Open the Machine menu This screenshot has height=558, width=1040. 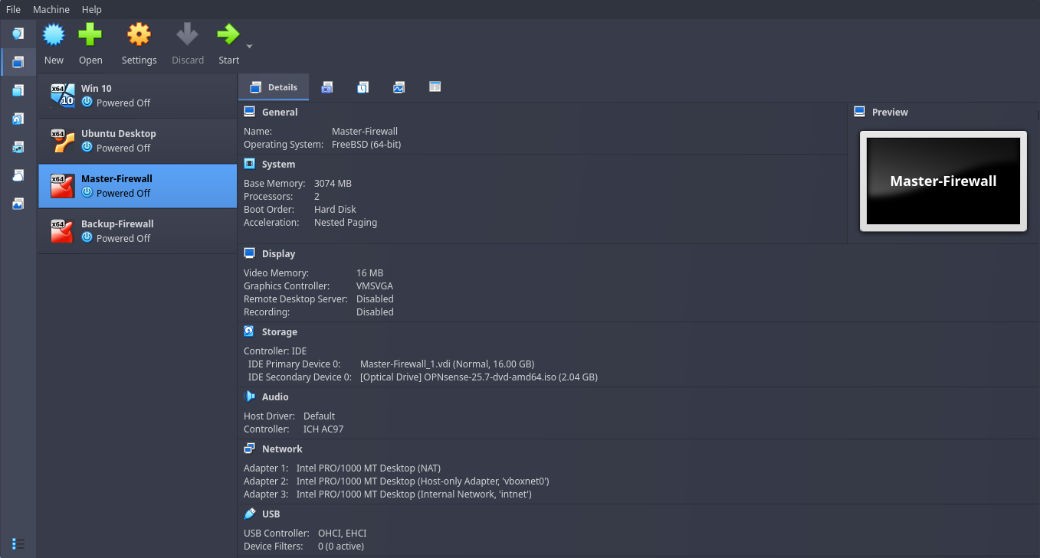(x=51, y=10)
